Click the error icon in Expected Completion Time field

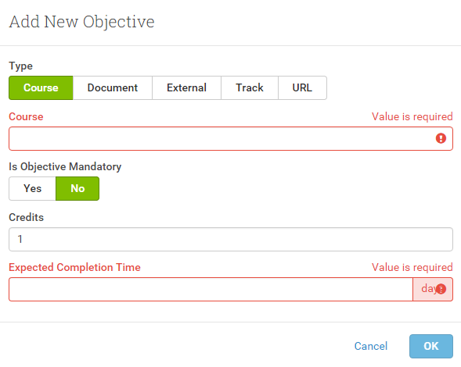pyautogui.click(x=441, y=289)
